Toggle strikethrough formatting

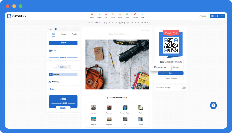[116, 23]
